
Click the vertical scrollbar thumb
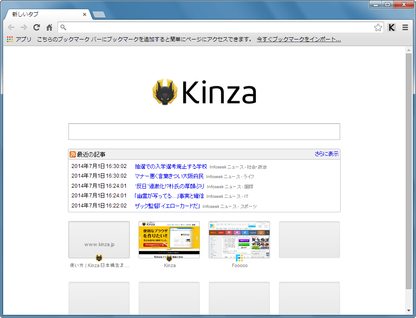[409, 171]
